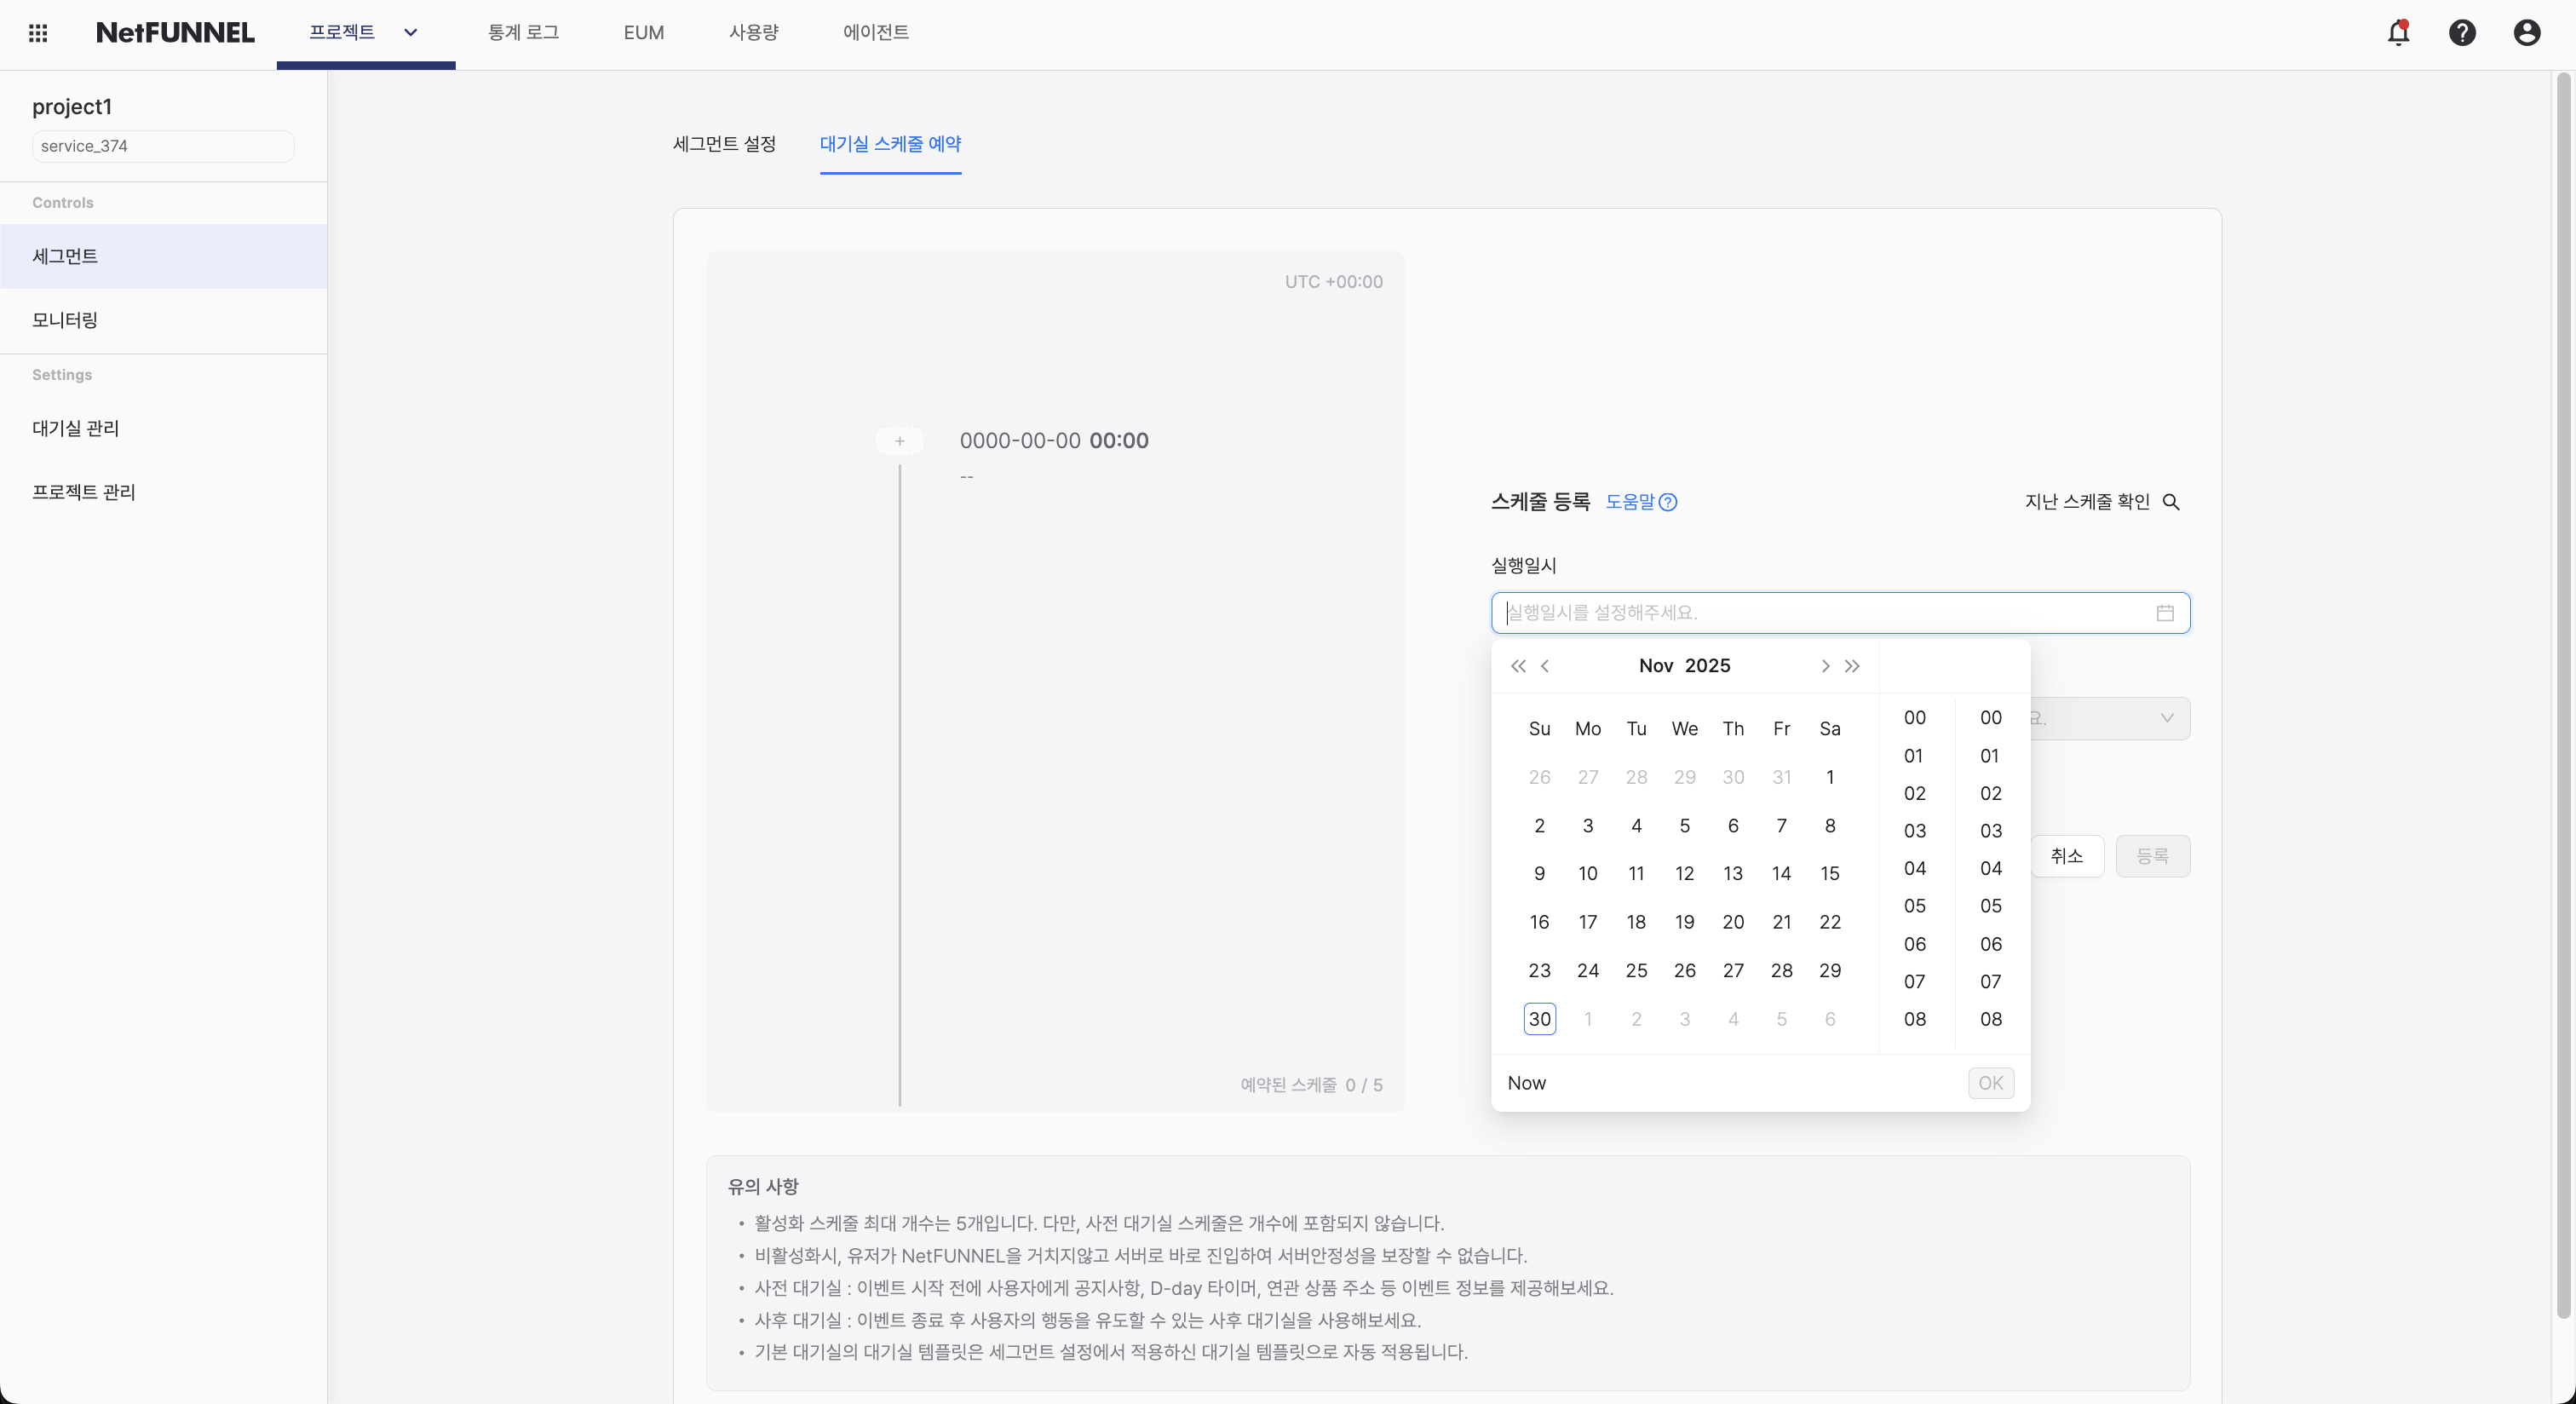Open the 통계 로그 menu item
Image resolution: width=2576 pixels, height=1404 pixels.
click(523, 32)
